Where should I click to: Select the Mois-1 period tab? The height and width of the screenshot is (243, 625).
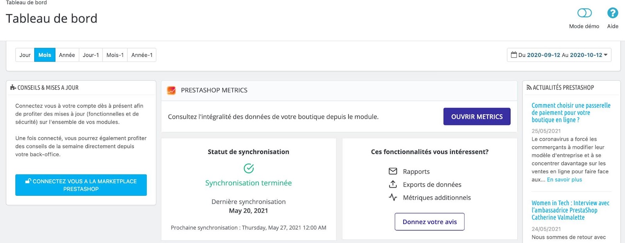coord(115,55)
